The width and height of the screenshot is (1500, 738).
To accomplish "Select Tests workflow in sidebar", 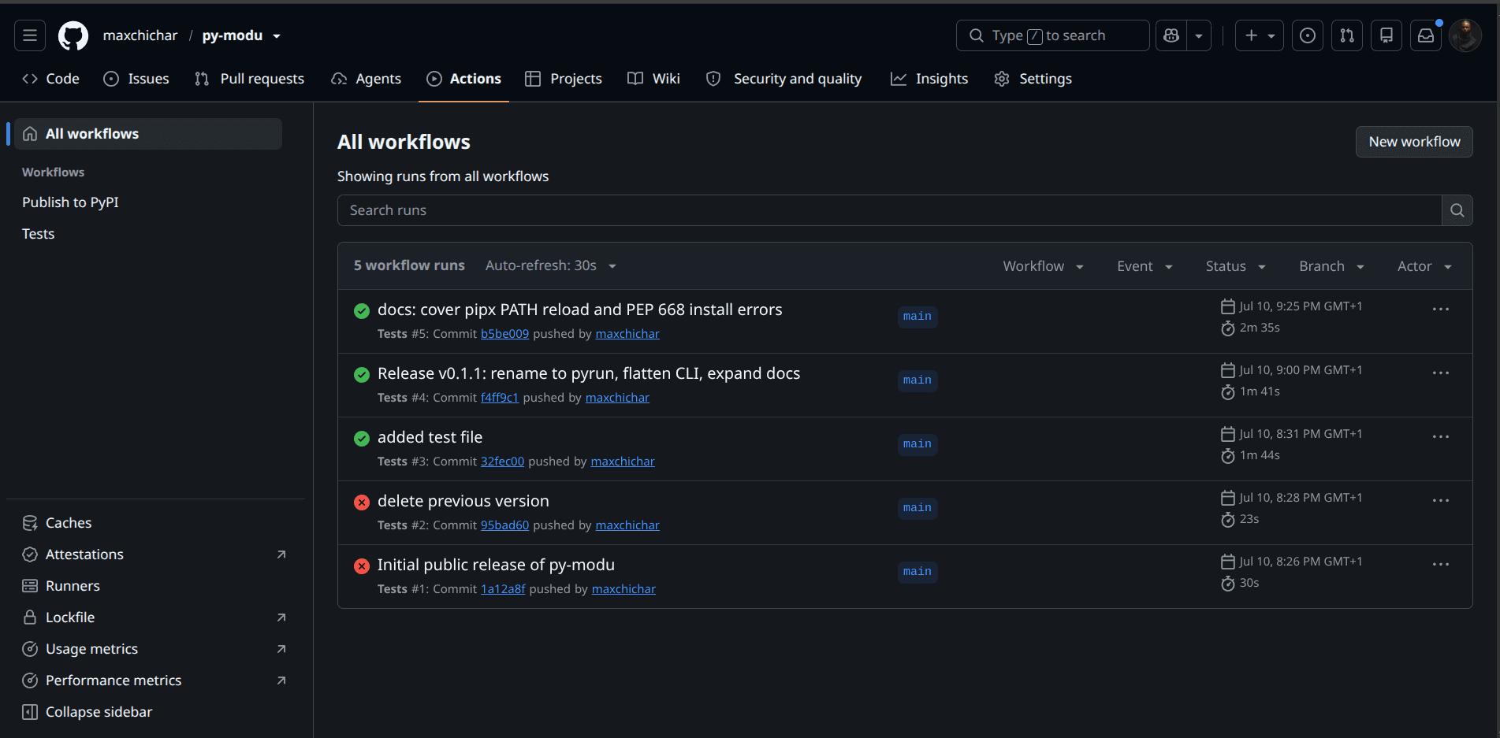I will click(38, 234).
